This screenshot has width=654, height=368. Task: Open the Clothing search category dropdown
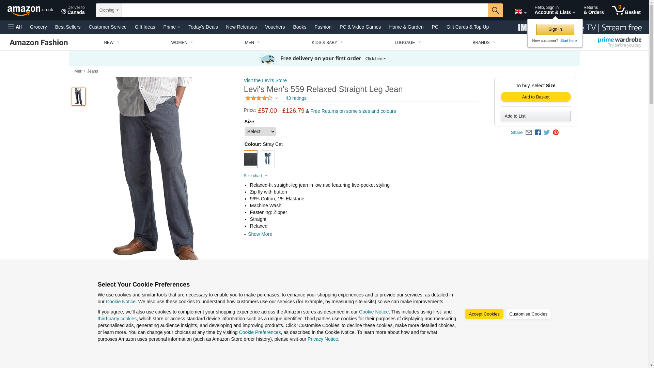point(109,10)
